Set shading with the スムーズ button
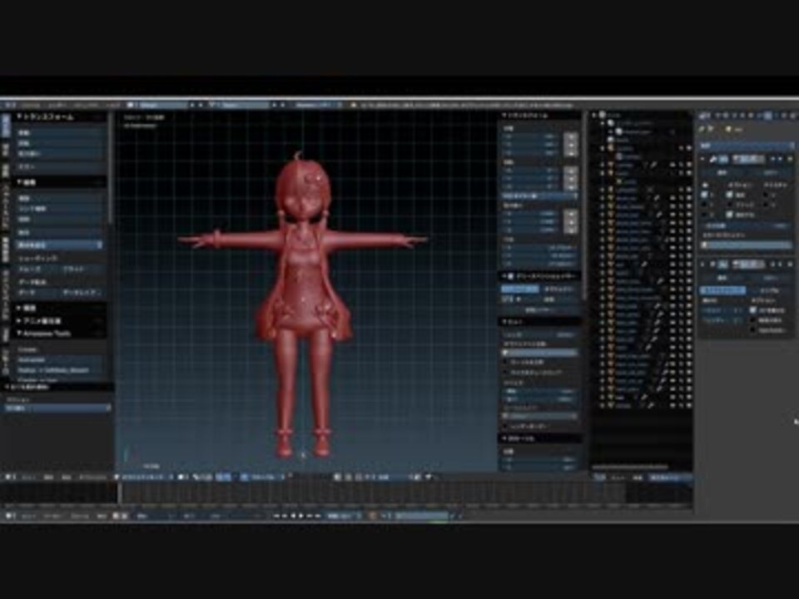The width and height of the screenshot is (799, 599). pyautogui.click(x=37, y=269)
